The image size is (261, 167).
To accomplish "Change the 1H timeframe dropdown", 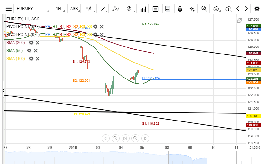I will click(x=59, y=9).
